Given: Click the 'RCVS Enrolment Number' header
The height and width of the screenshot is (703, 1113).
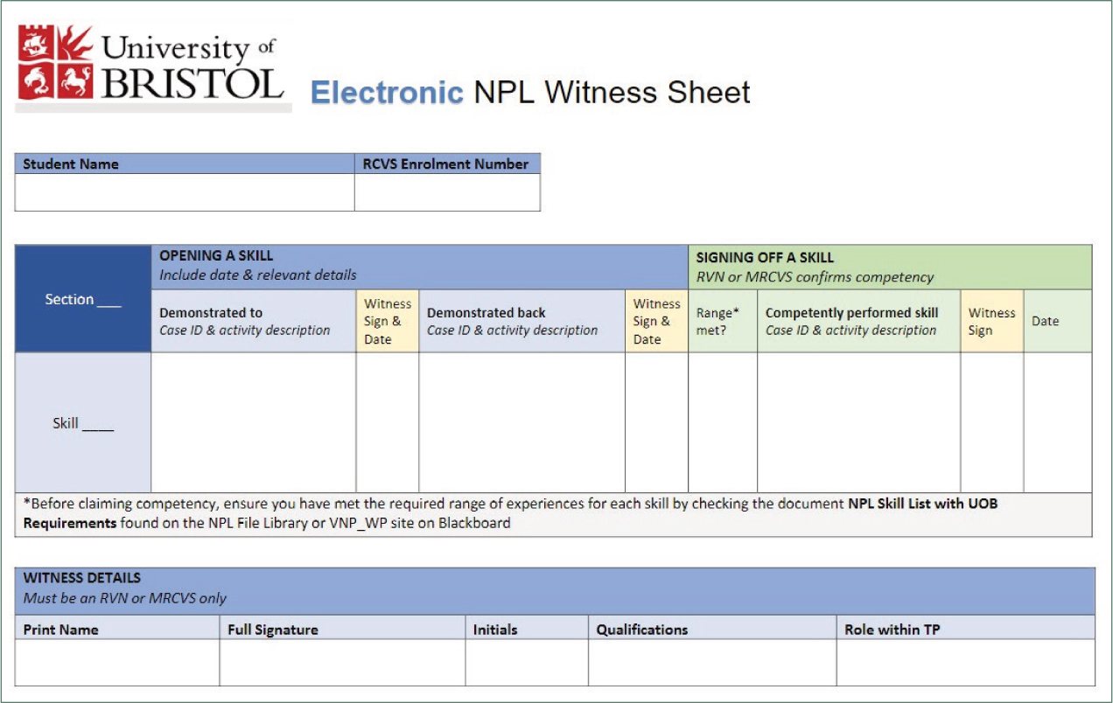Looking at the screenshot, I should point(445,164).
